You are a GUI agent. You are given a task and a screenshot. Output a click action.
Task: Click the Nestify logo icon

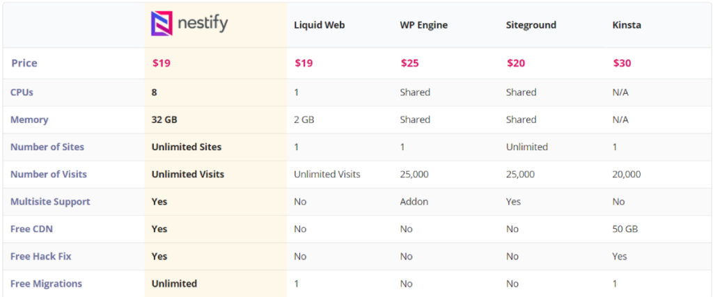162,24
